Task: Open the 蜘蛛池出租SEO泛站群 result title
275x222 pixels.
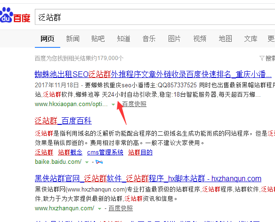Action: (x=153, y=74)
